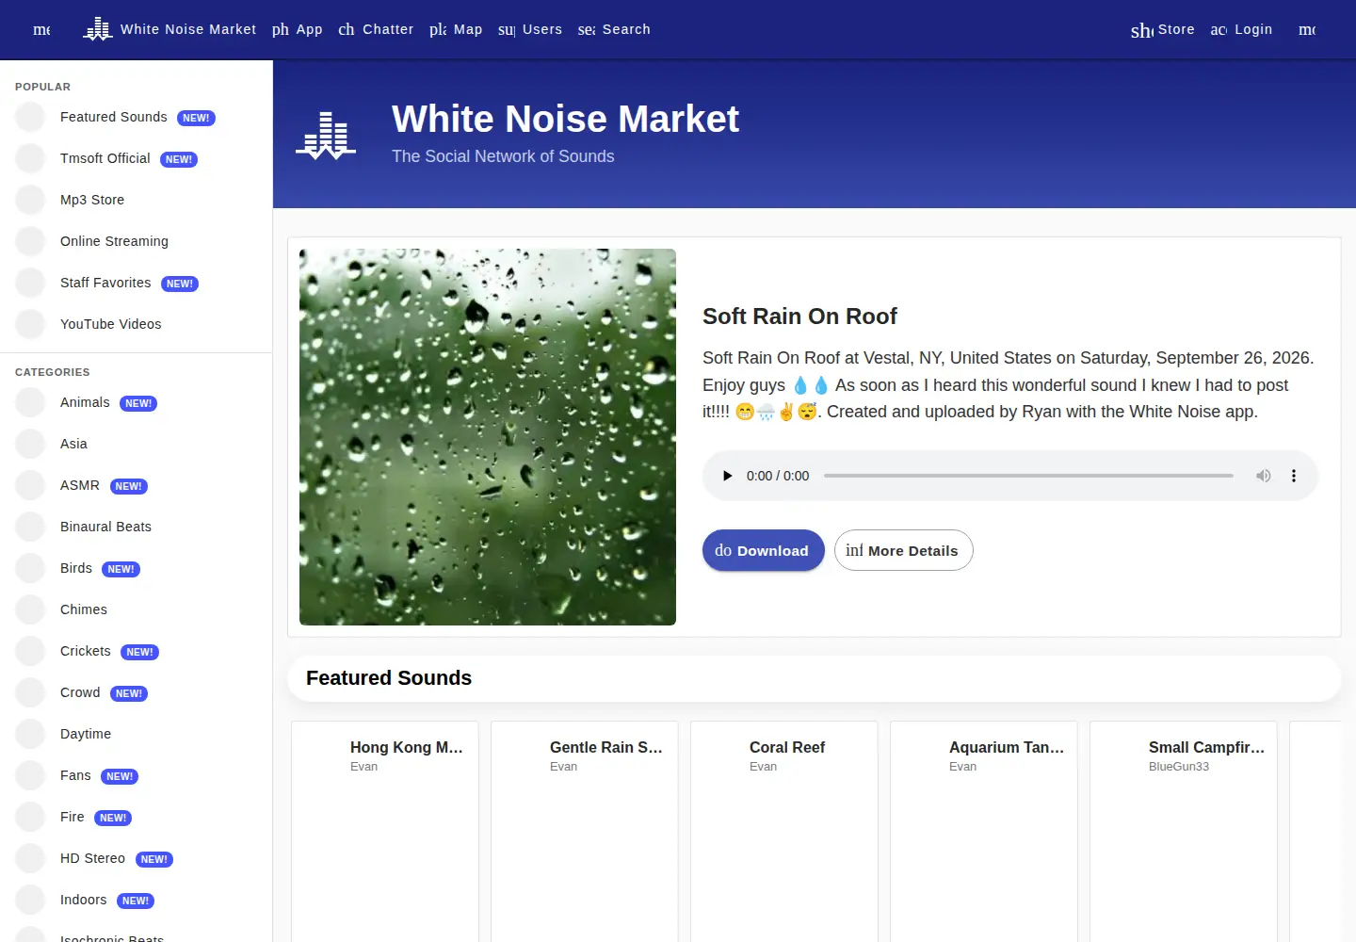The width and height of the screenshot is (1356, 942).
Task: Open the Users nav item
Action: pyautogui.click(x=530, y=29)
